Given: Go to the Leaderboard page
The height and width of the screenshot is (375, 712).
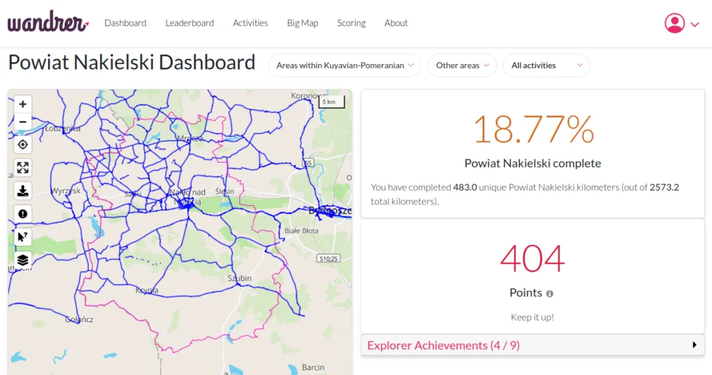Looking at the screenshot, I should (x=189, y=23).
